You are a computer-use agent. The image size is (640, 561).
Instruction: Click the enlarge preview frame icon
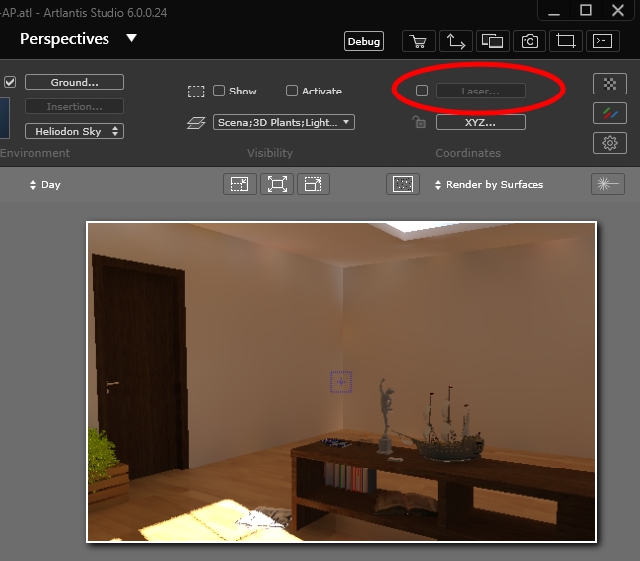tap(314, 184)
